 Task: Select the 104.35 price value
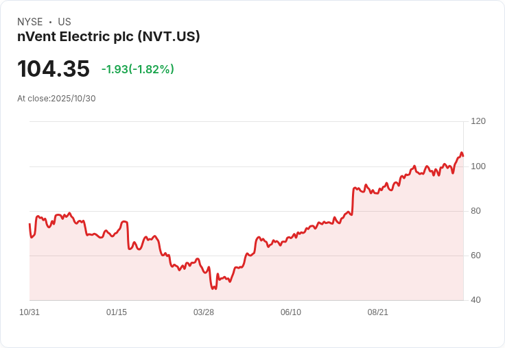54,69
